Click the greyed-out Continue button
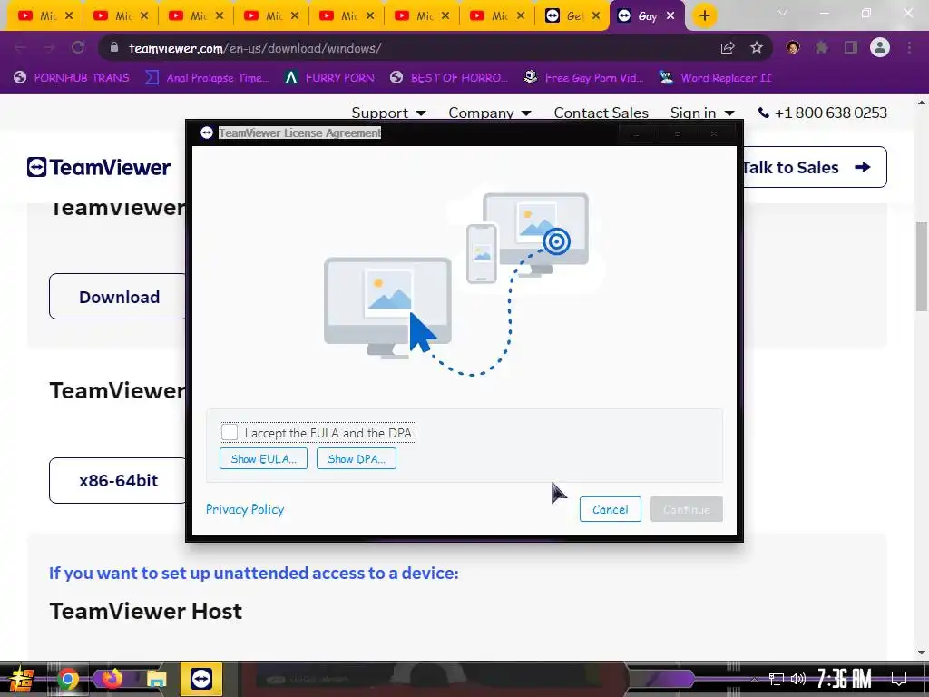The height and width of the screenshot is (697, 929). [x=686, y=509]
